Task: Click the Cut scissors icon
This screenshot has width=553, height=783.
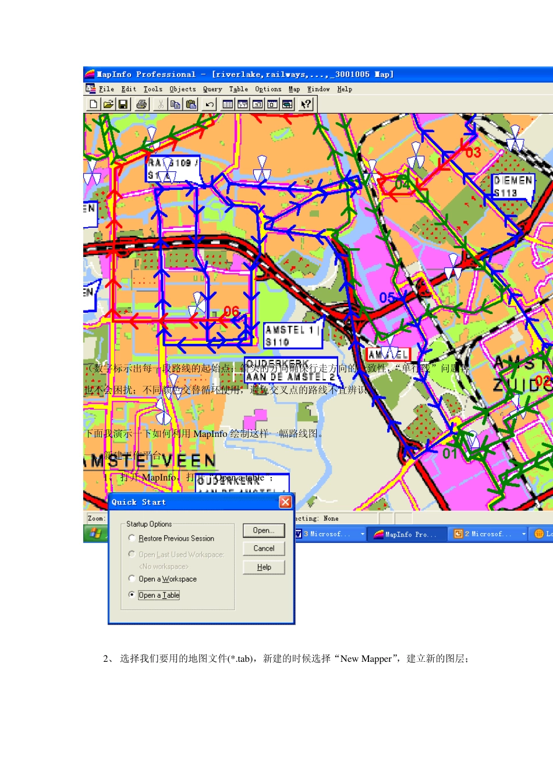Action: (x=160, y=104)
